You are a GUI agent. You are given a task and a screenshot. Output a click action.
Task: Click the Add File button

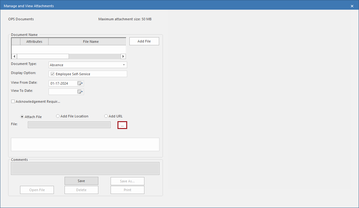point(144,41)
